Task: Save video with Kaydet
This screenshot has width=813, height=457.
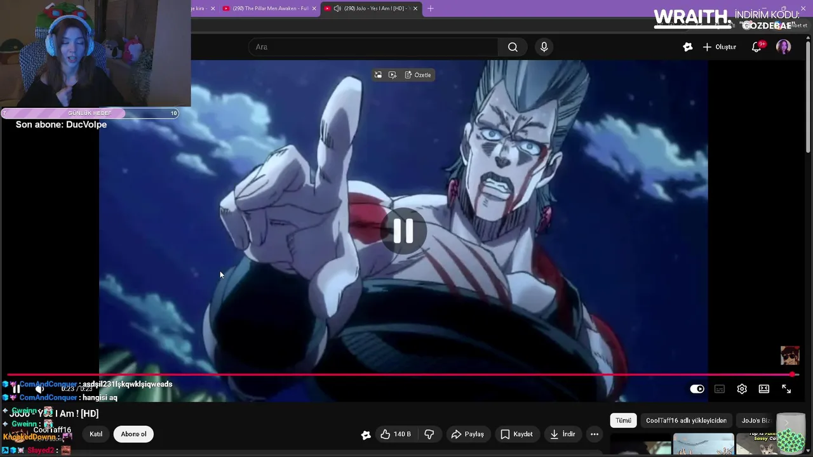Action: (516, 434)
